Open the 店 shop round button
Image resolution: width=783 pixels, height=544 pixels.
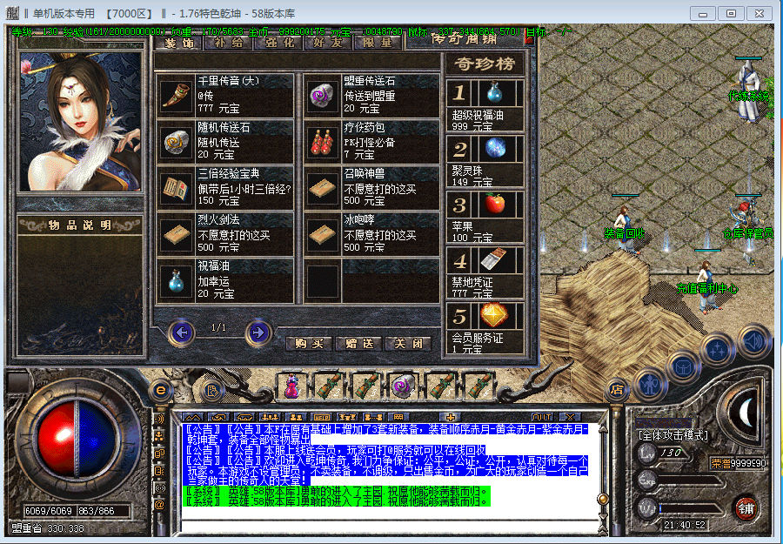(x=617, y=389)
